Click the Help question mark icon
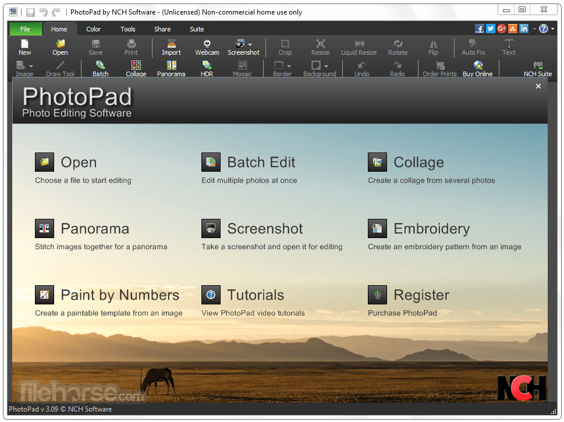Viewport: 564px width, 422px height. click(544, 29)
